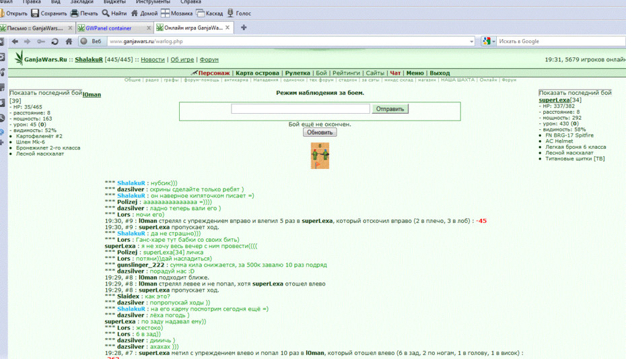Reload the page with the refresh icon
This screenshot has width=626, height=359.
(x=55, y=41)
